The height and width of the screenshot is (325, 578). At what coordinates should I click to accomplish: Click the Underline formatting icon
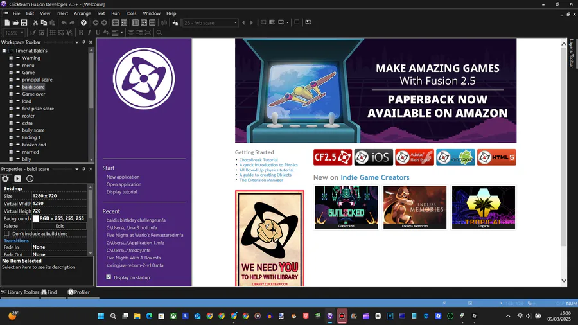[x=98, y=32]
